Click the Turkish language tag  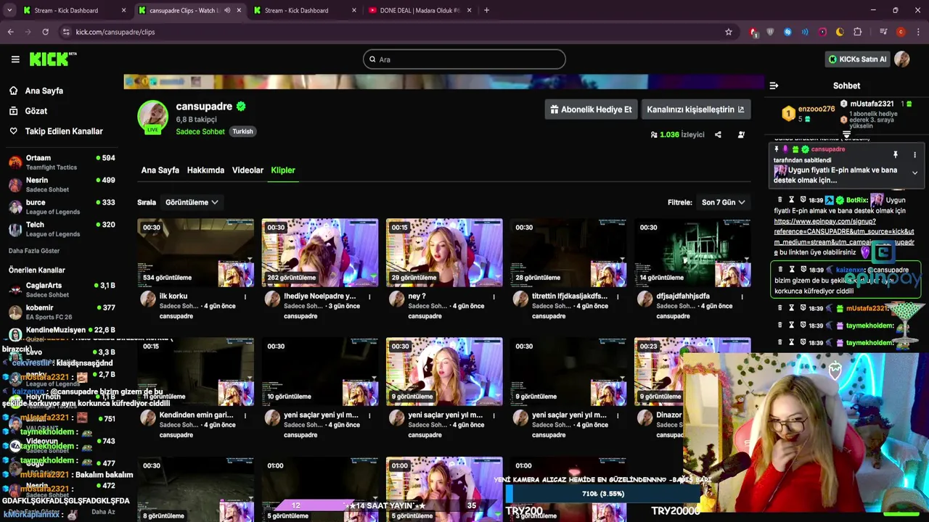pos(242,131)
